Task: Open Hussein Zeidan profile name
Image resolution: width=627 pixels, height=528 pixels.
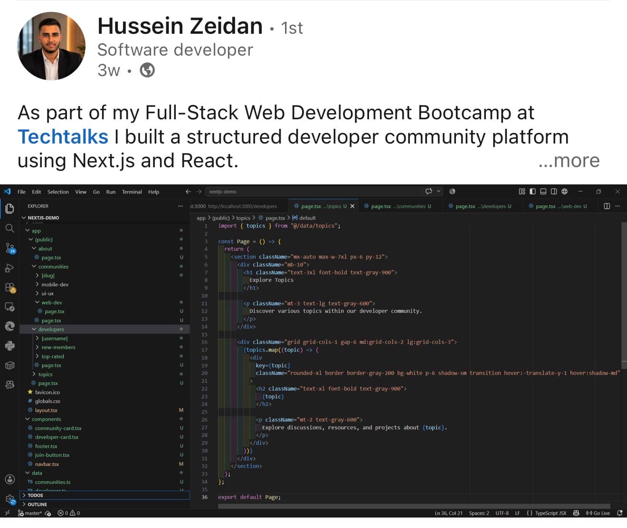Action: 180,26
